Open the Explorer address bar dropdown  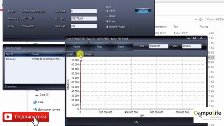click(196, 20)
